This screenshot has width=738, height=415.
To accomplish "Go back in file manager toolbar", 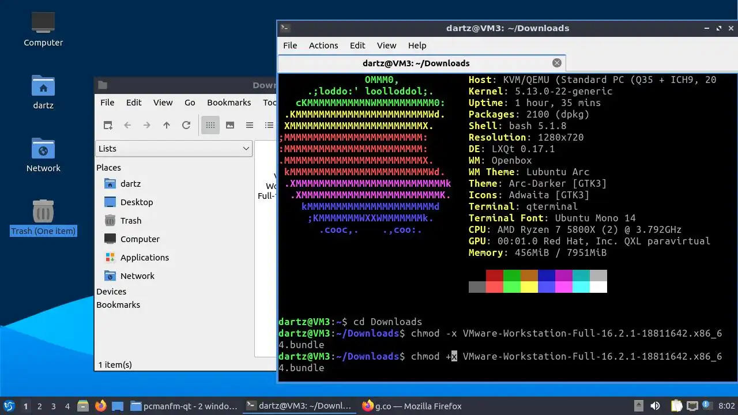I will [127, 125].
